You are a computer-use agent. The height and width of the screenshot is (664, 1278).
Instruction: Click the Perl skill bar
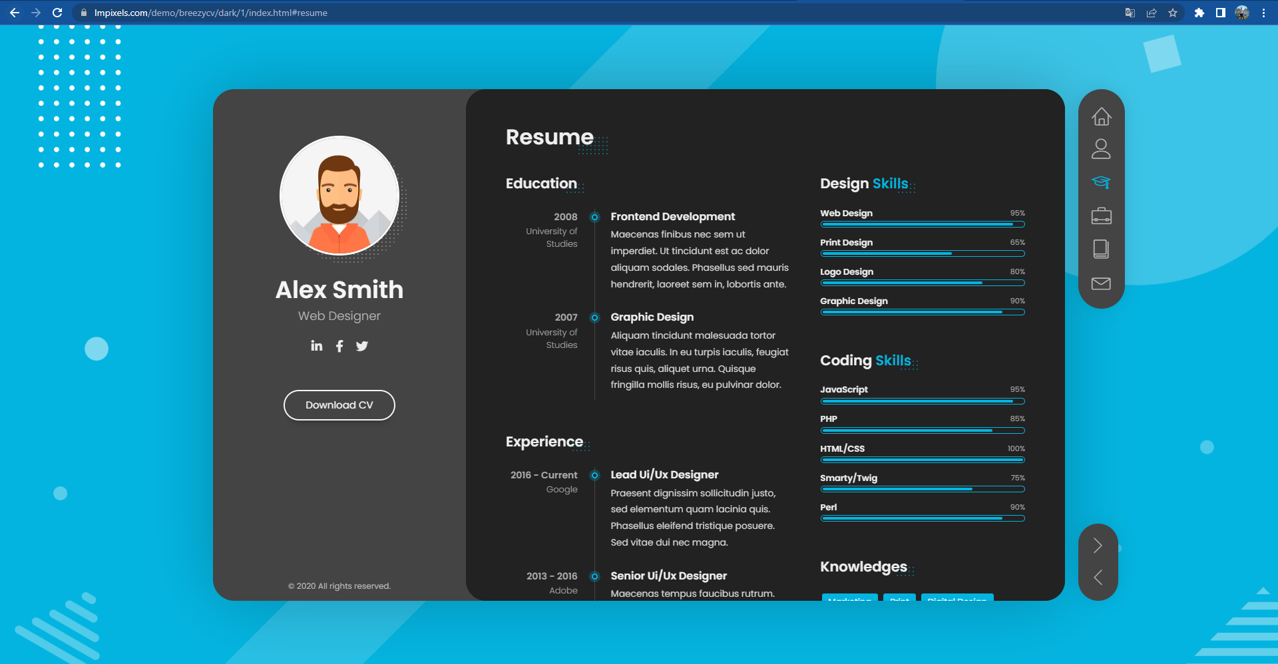pyautogui.click(x=923, y=518)
